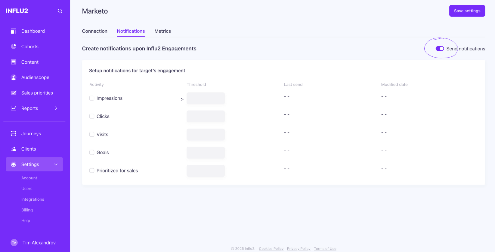Viewport: 495px width, 252px height.
Task: Click the Prioritized for sales threshold field
Action: click(206, 171)
